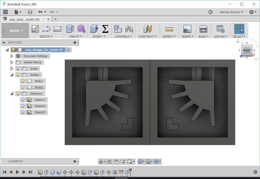Screen dimensions: 260x179
Task: Open the data panel grid icon
Action: pyautogui.click(x=5, y=12)
